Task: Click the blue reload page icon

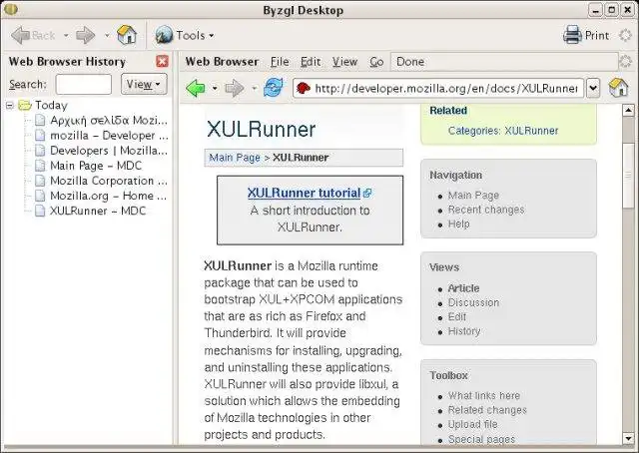Action: coord(273,88)
